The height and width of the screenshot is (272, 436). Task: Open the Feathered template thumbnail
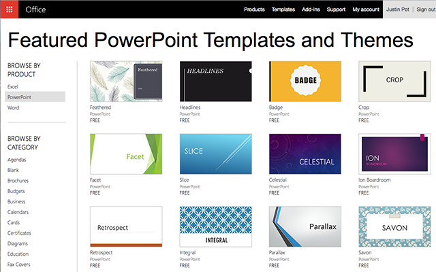tap(126, 82)
